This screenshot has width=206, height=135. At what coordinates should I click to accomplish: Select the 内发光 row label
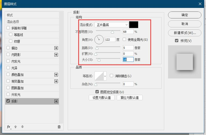(x=16, y=61)
